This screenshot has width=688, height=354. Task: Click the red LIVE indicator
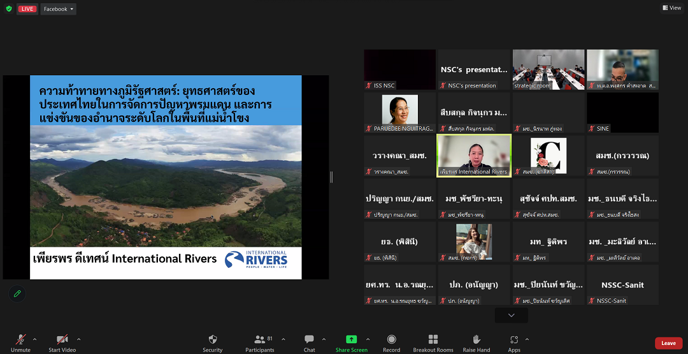point(27,9)
